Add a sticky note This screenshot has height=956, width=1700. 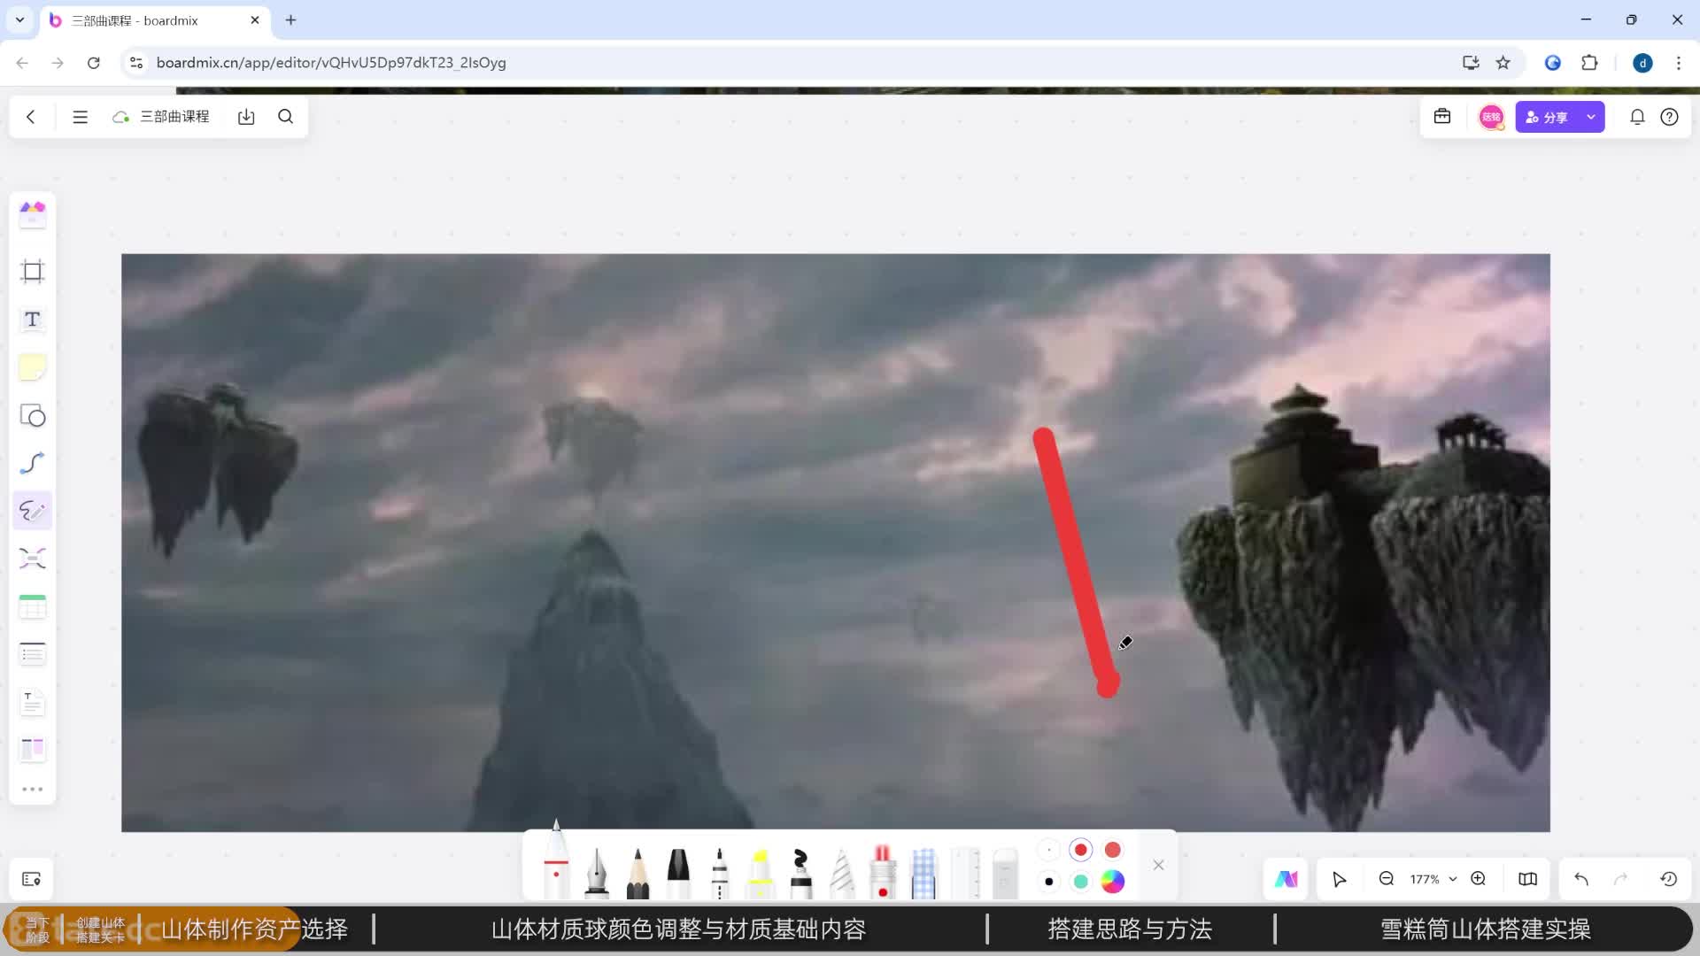tap(33, 367)
